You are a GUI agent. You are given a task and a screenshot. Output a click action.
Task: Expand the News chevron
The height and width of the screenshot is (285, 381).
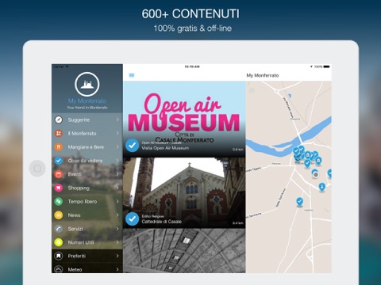click(117, 215)
